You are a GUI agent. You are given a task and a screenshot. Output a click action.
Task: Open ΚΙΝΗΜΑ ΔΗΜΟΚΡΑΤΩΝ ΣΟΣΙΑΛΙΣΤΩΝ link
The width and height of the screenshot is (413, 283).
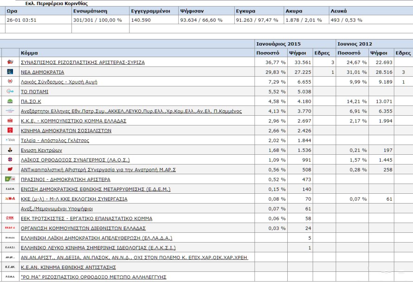pos(66,131)
